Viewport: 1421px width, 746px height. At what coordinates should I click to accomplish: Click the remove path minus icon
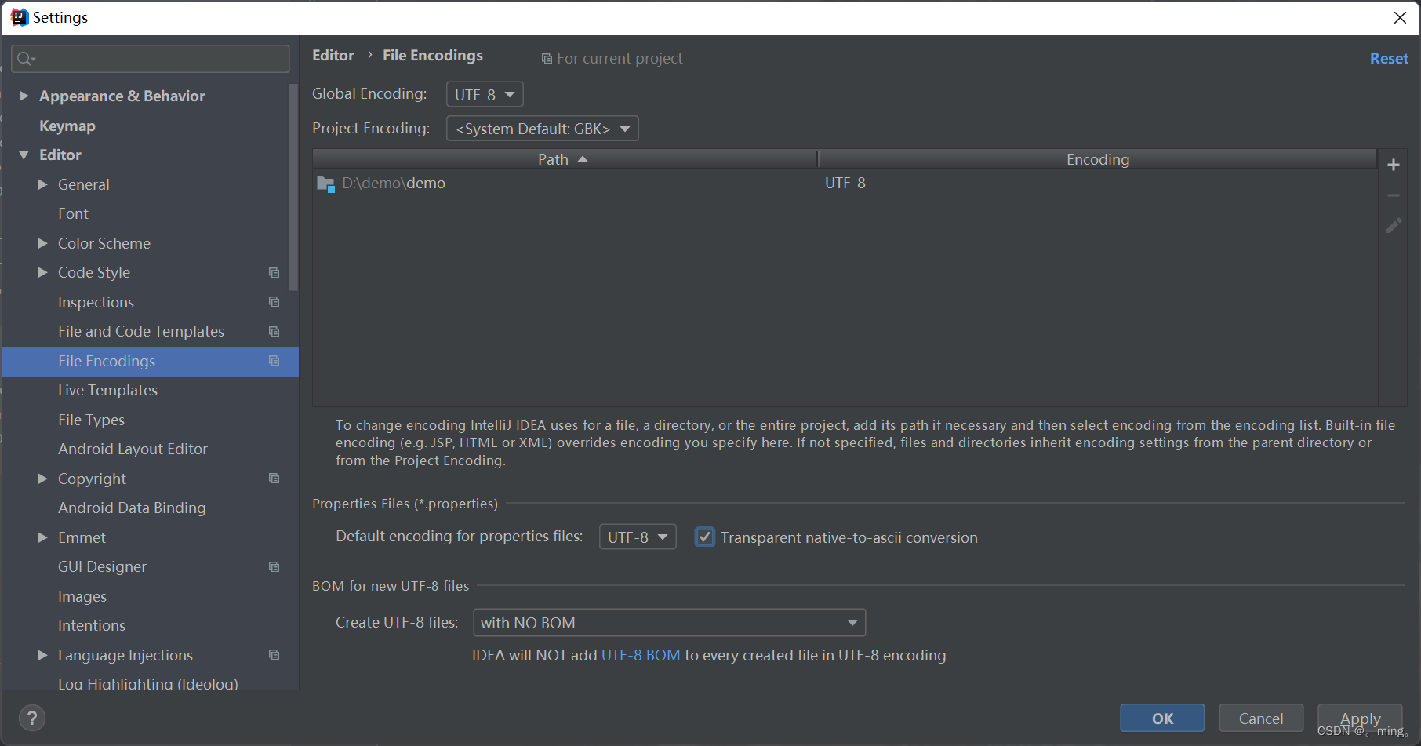1394,195
